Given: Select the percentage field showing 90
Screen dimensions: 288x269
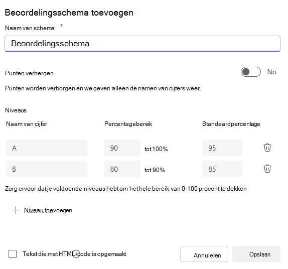Looking at the screenshot, I should click(122, 148).
